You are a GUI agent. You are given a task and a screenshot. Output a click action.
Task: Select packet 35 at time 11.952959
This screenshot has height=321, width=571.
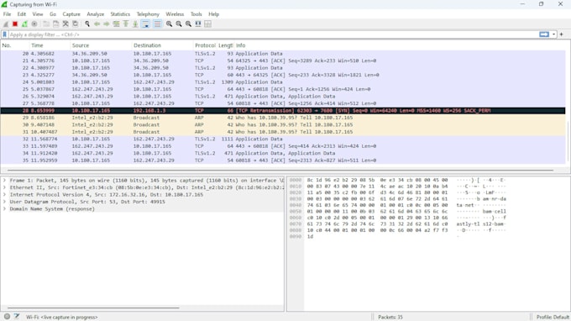[283, 160]
